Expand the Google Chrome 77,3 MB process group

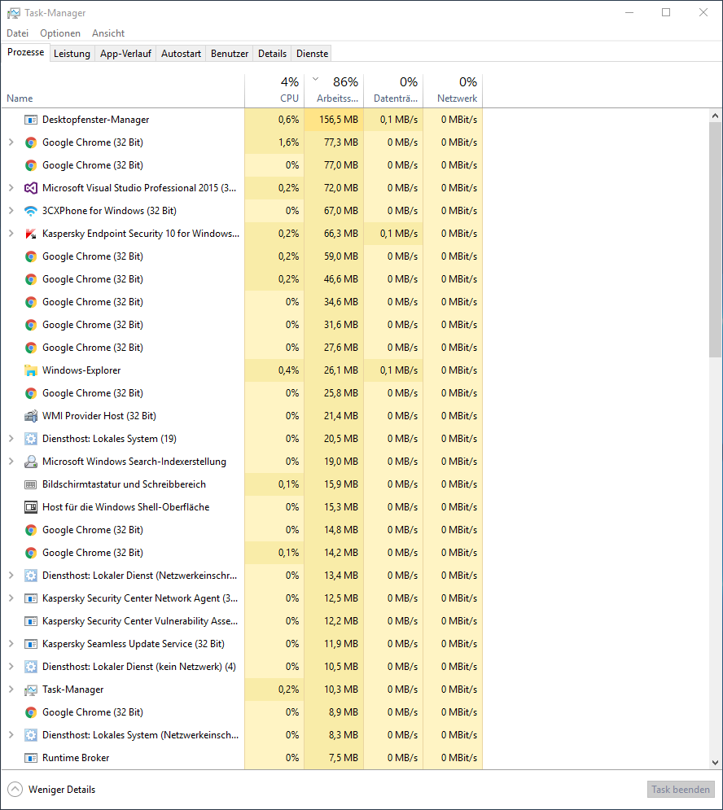(11, 142)
